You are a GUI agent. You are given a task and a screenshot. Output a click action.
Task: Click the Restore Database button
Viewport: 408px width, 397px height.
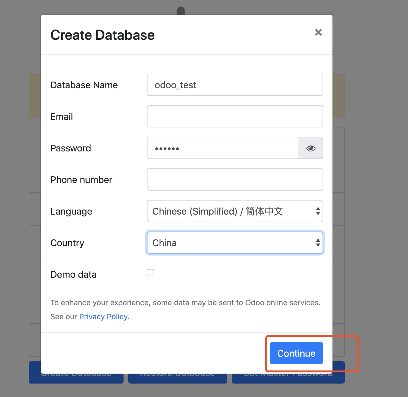[x=177, y=373]
